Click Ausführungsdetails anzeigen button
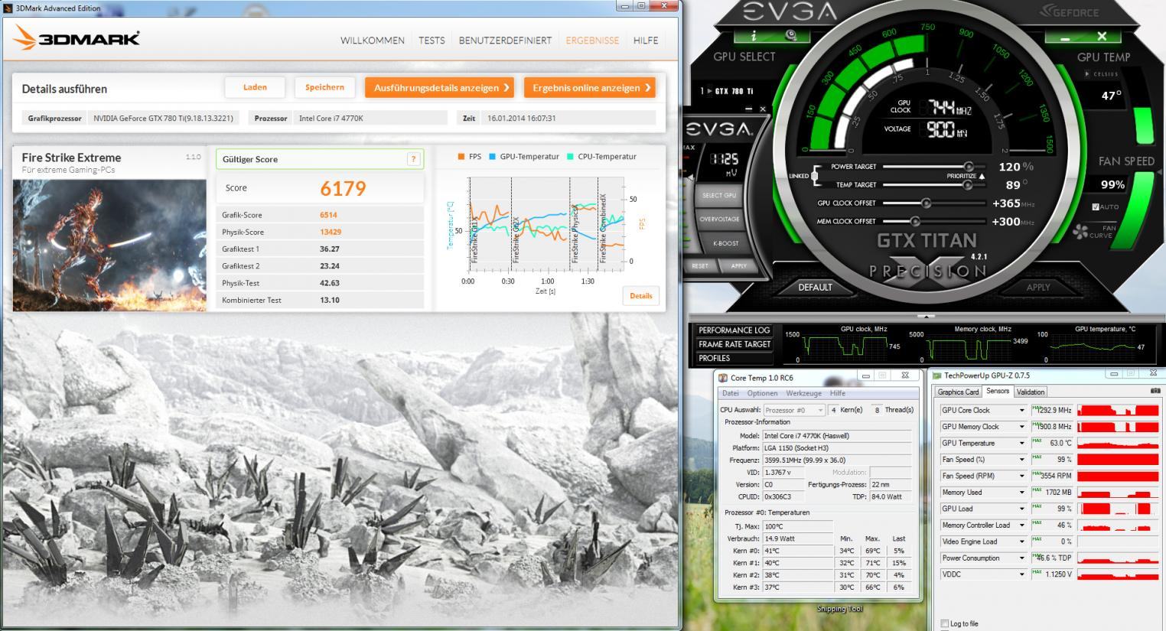This screenshot has width=1166, height=631. click(x=439, y=87)
